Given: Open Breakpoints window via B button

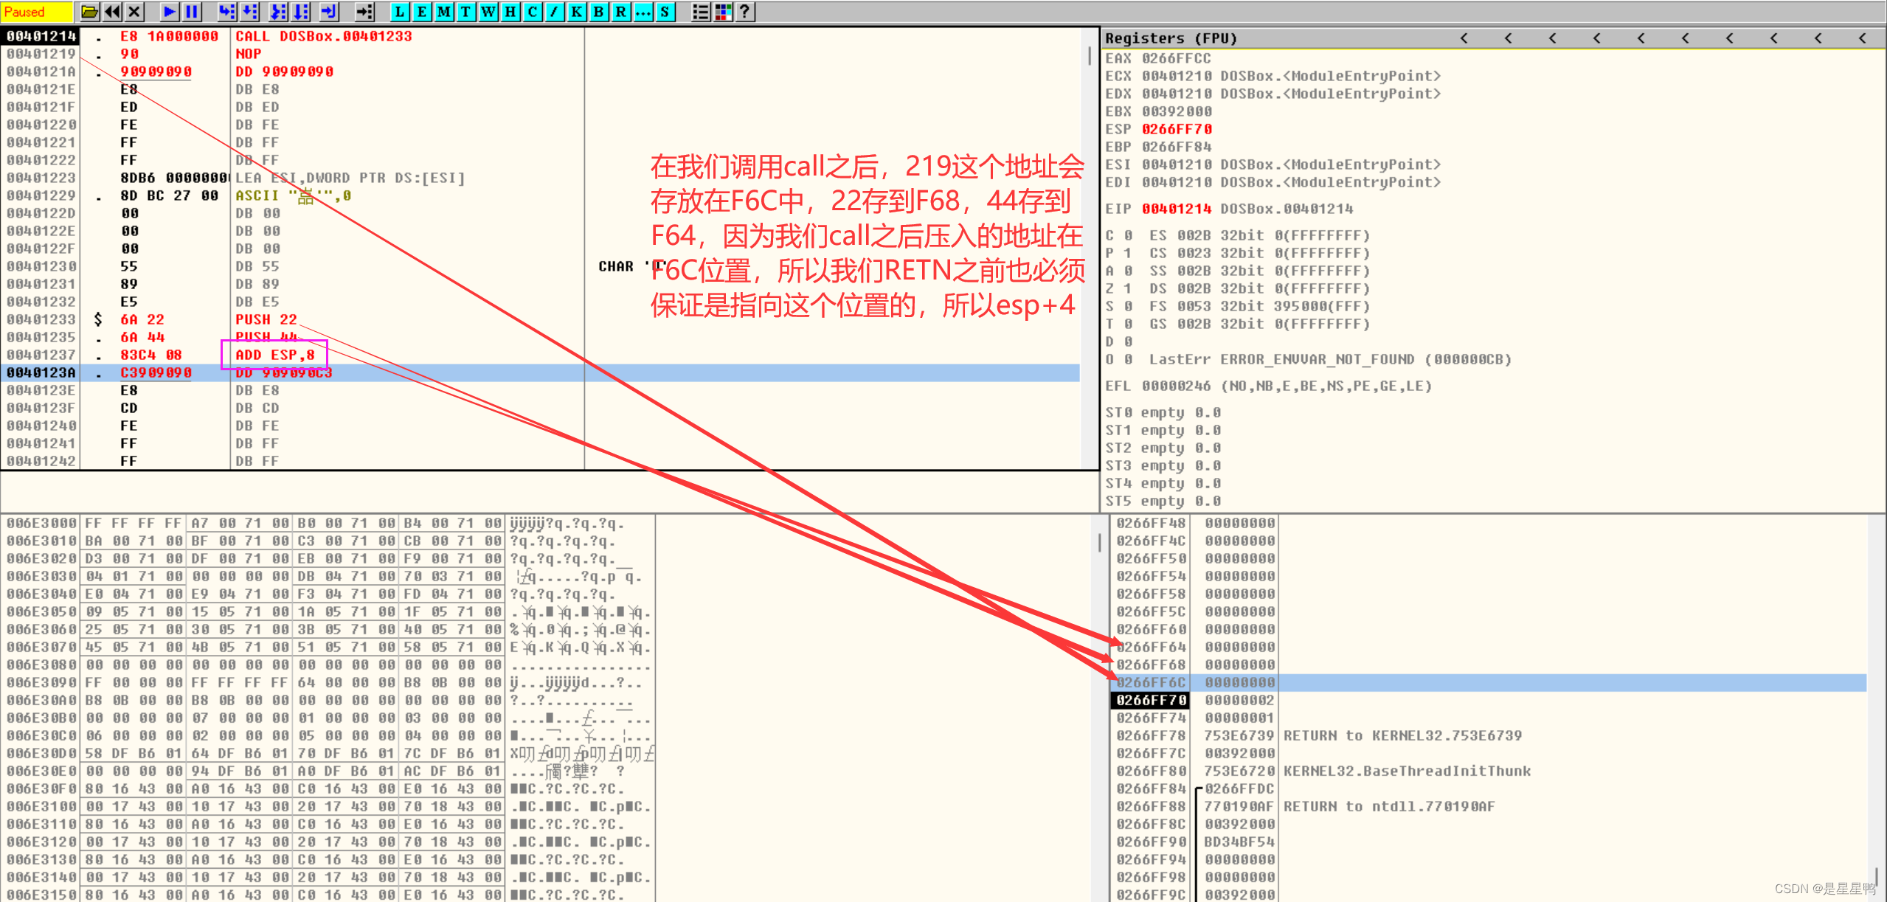Looking at the screenshot, I should (x=598, y=11).
